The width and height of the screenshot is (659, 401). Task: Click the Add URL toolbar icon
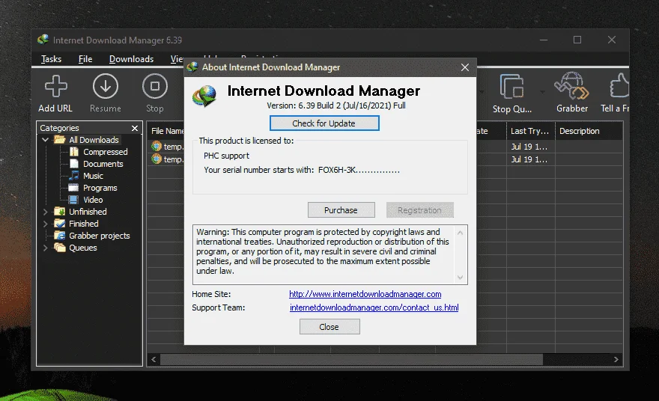[56, 86]
